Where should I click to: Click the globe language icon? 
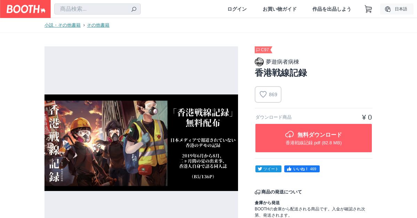pos(388,9)
